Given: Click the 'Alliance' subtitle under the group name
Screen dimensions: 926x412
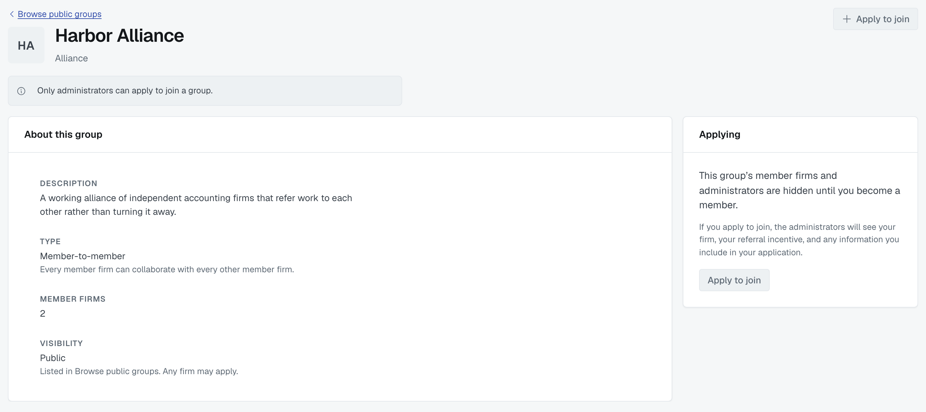Looking at the screenshot, I should [71, 58].
